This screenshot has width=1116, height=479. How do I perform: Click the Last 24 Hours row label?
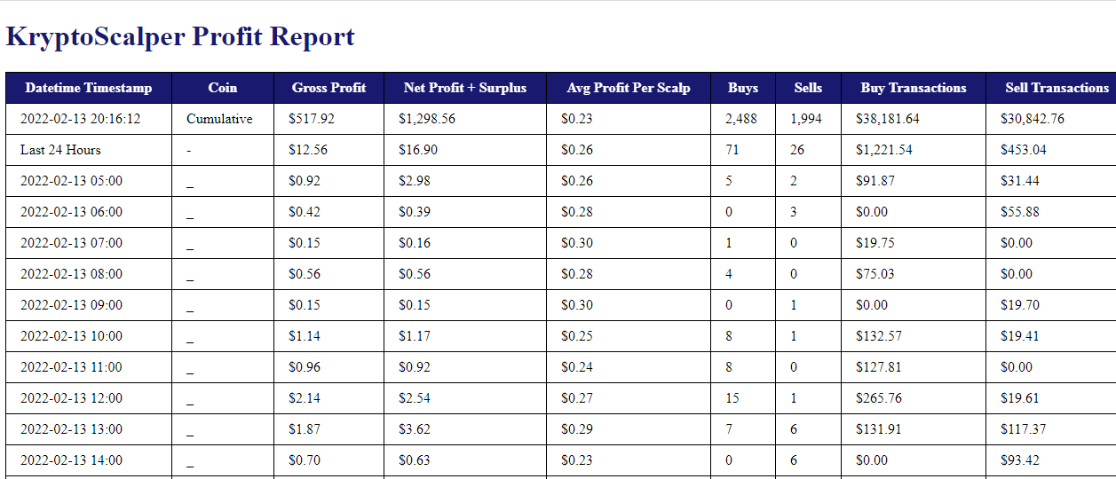tap(60, 150)
